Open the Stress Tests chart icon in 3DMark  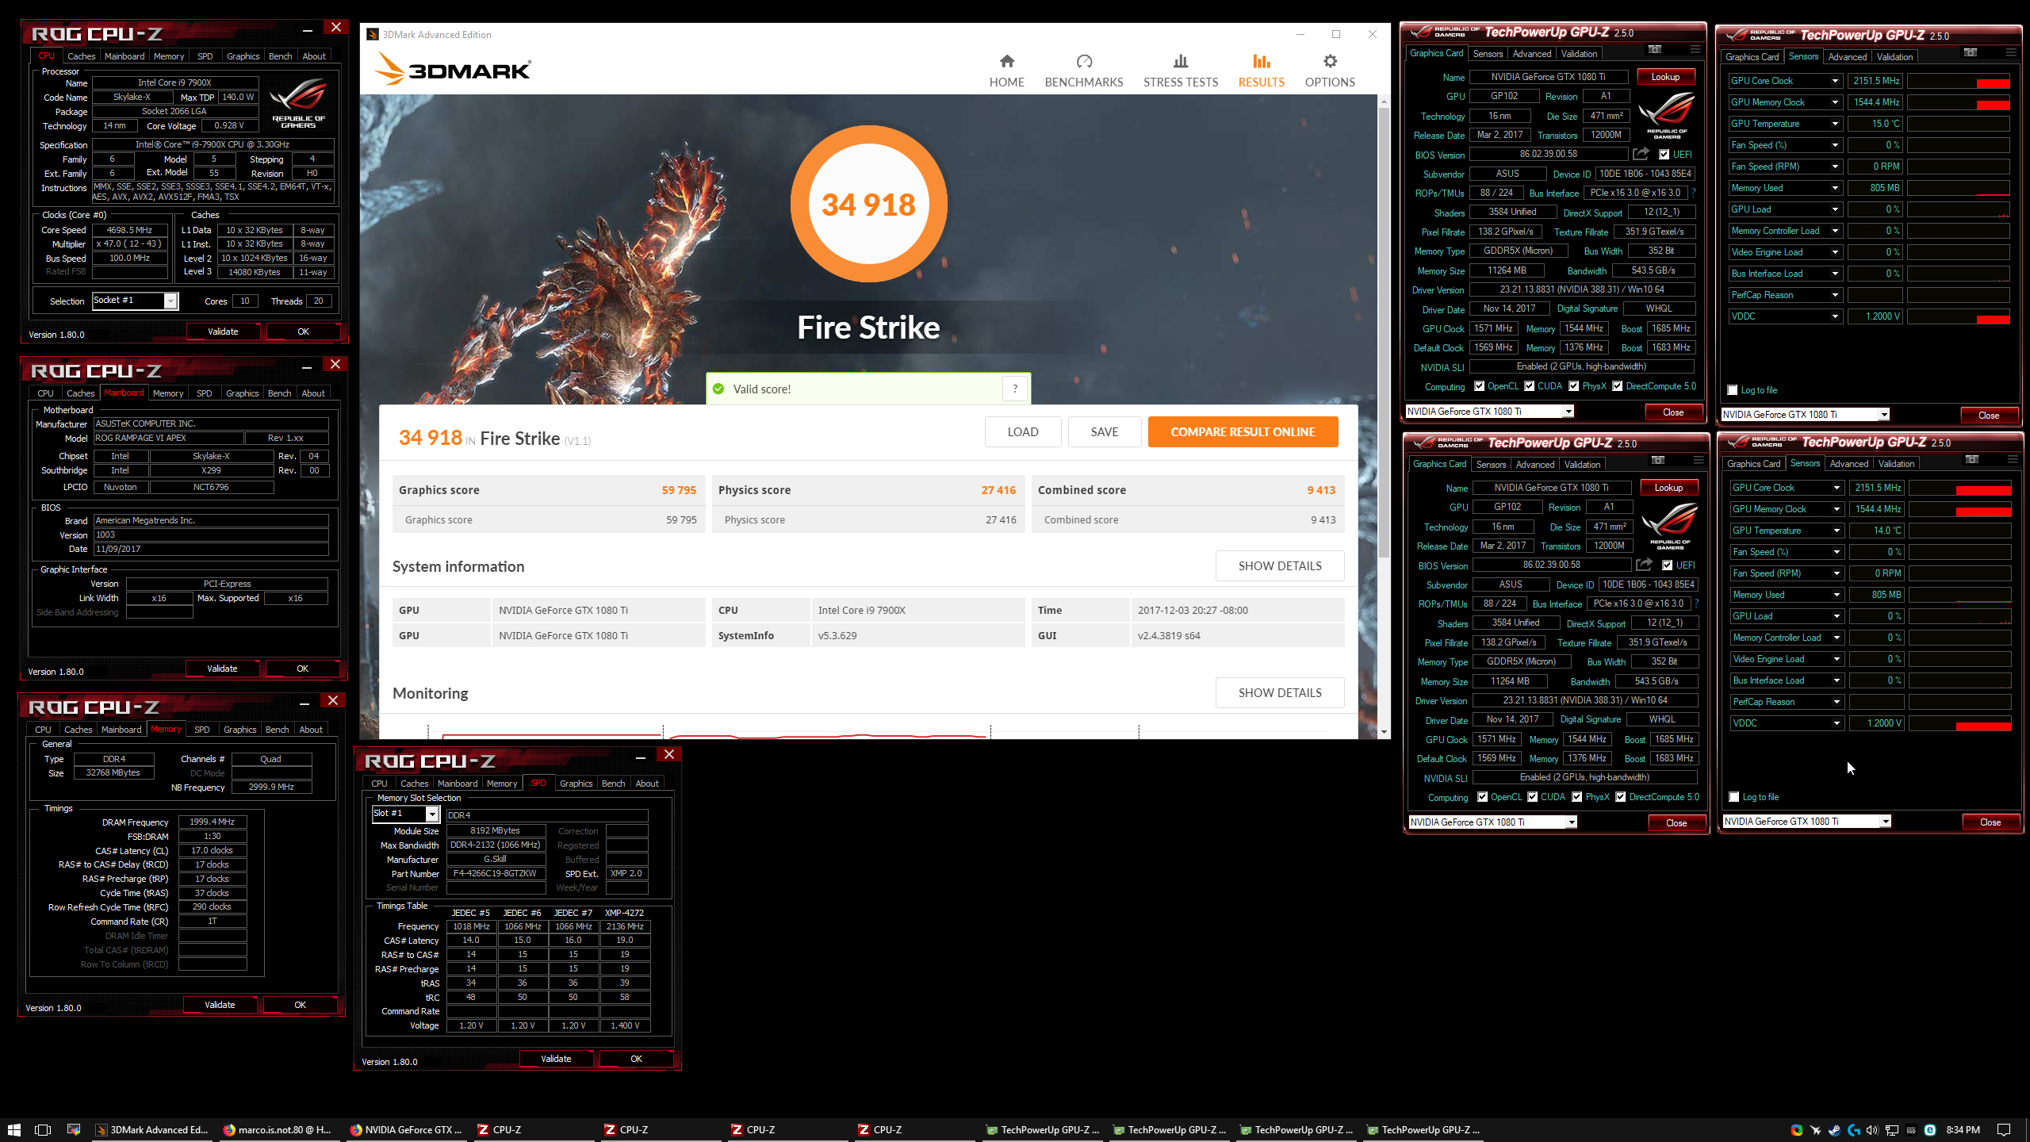point(1181,61)
